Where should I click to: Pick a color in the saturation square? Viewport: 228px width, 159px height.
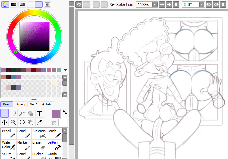click(34, 37)
